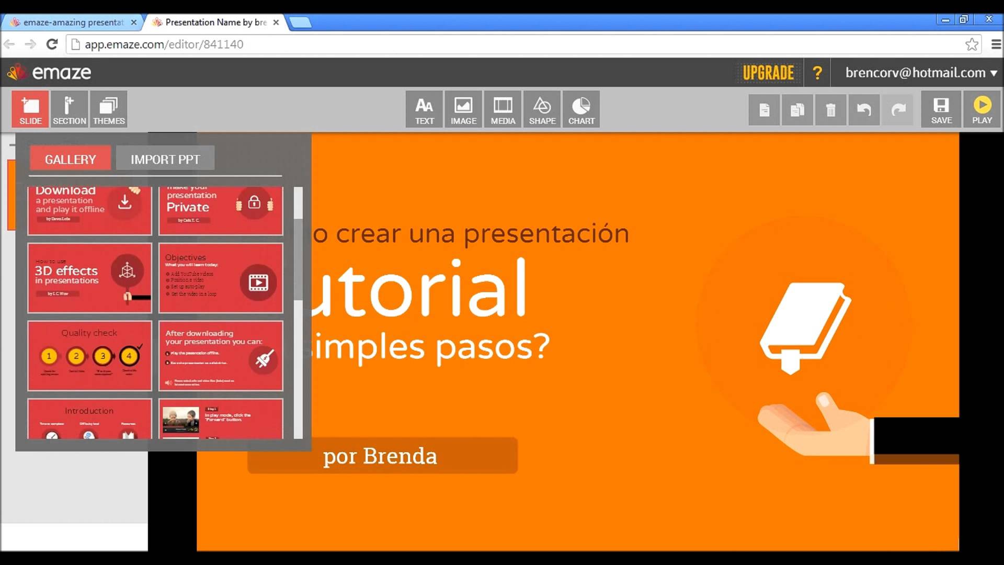This screenshot has height=565, width=1004.
Task: Click the trash delete icon
Action: [830, 110]
